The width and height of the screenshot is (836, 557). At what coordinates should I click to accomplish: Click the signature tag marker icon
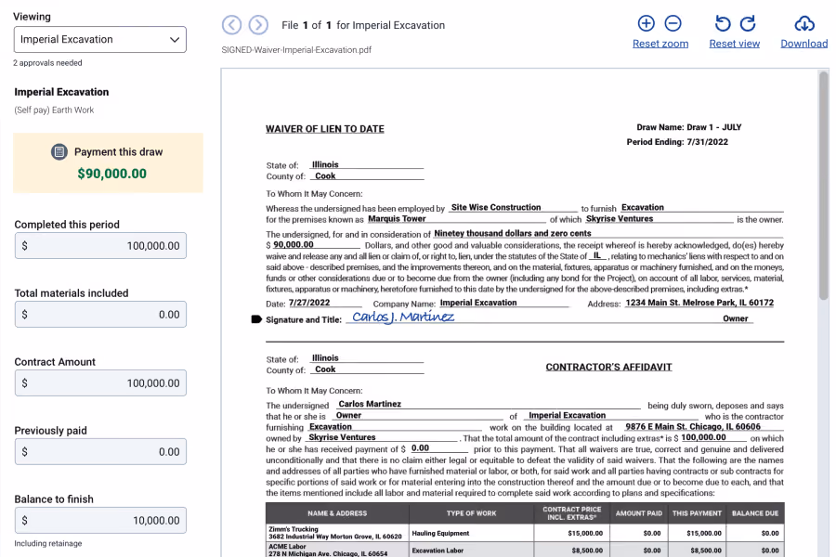[256, 319]
